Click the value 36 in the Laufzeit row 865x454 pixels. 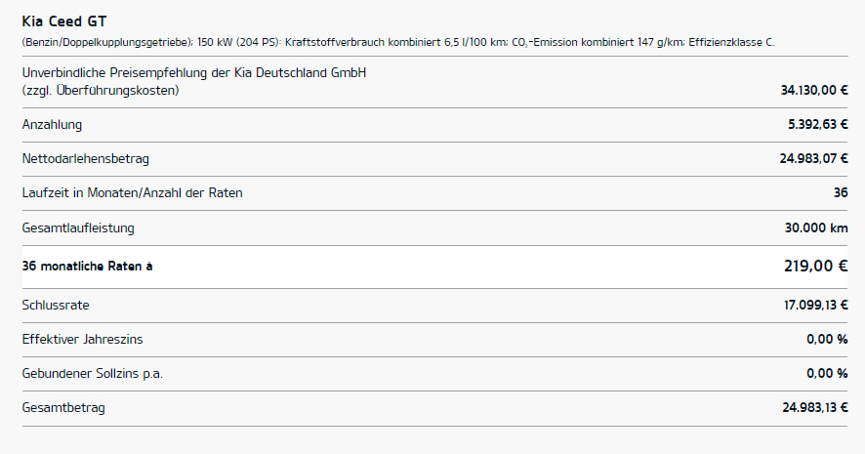click(840, 193)
